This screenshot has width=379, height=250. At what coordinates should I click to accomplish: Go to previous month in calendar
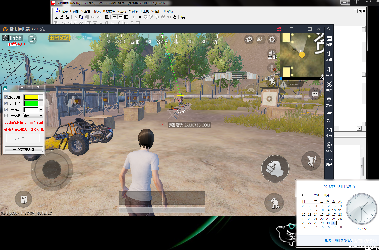(302, 195)
